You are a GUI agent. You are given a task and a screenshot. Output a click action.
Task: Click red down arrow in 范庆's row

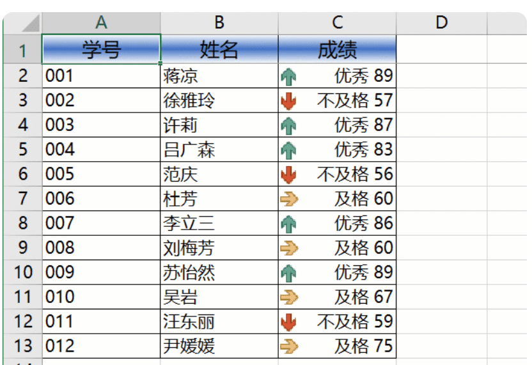click(288, 175)
